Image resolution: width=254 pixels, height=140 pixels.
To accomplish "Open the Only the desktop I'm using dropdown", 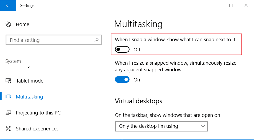I will tap(161, 126).
